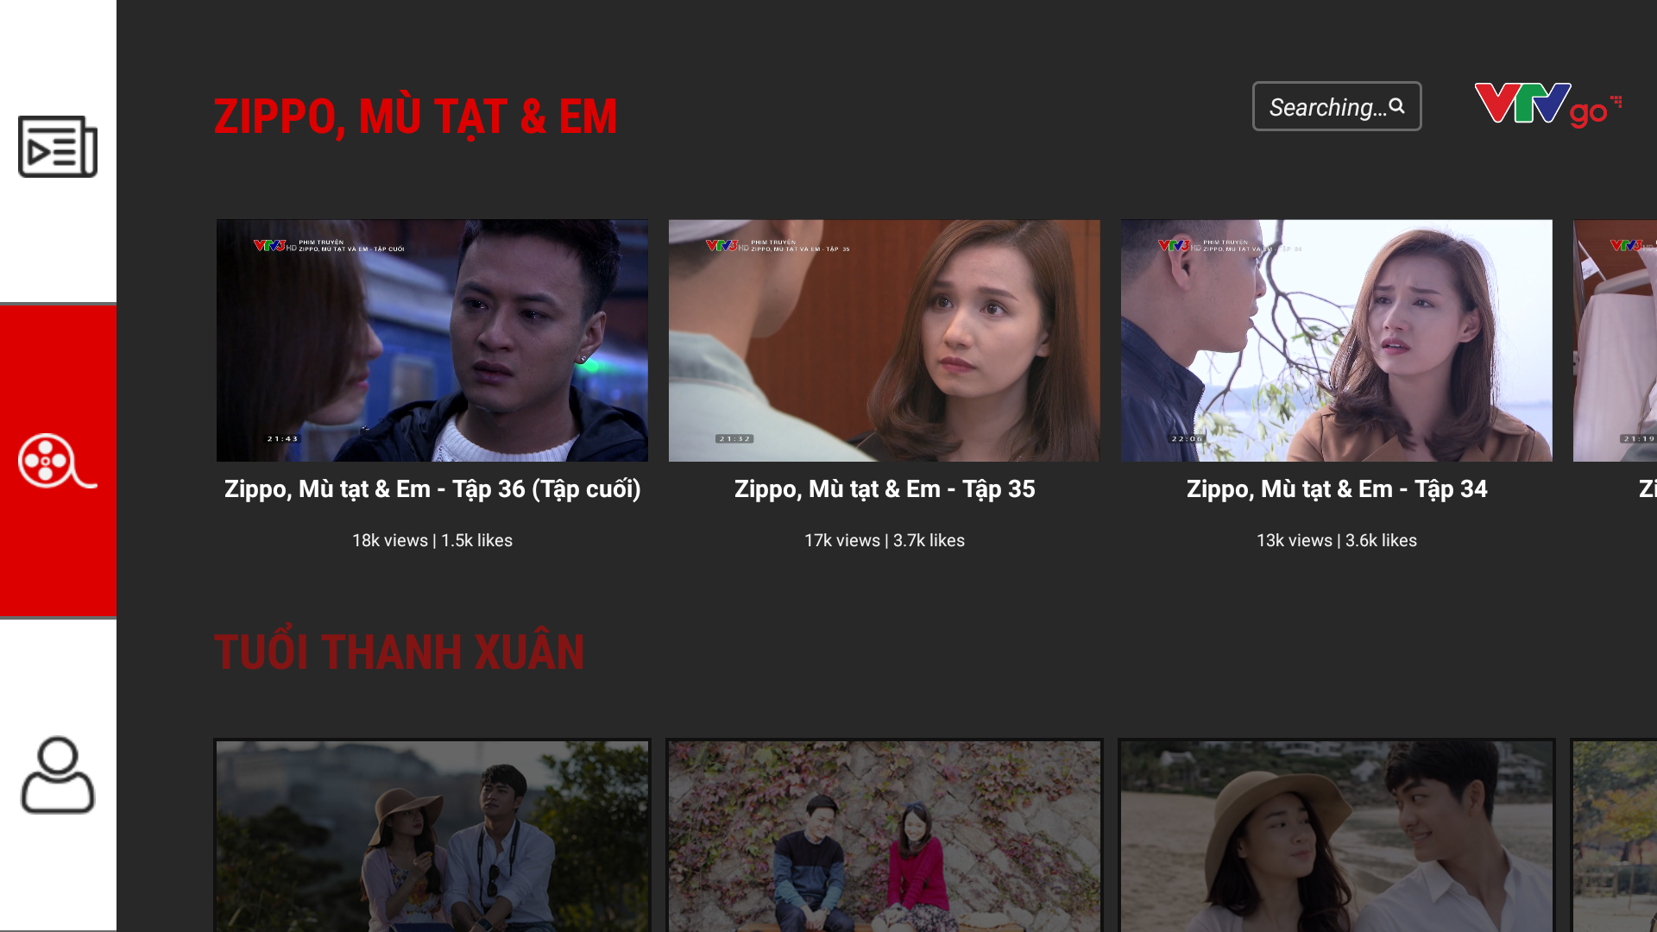Select the Tập 36 (Tập cuối) title text
Image resolution: width=1657 pixels, height=932 pixels.
[432, 488]
